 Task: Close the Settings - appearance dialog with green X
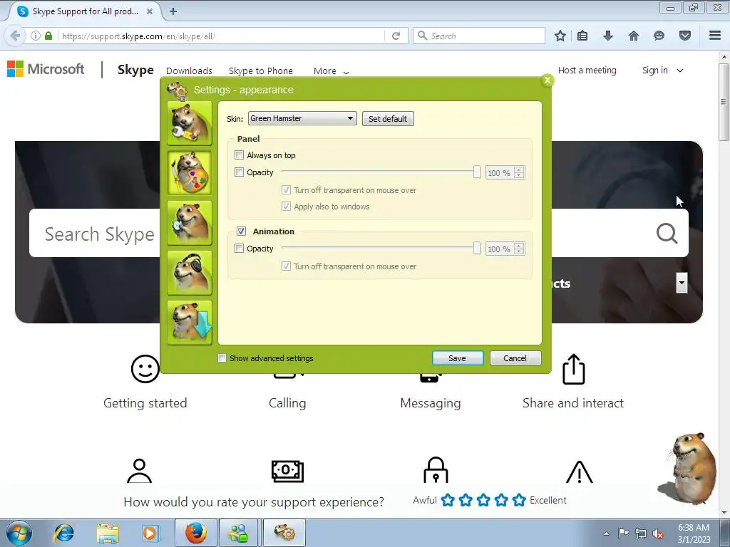click(547, 80)
